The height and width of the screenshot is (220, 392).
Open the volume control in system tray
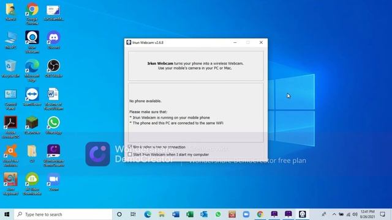click(355, 215)
